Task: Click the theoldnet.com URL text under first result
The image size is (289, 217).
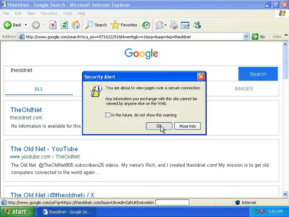Action: tap(26, 118)
